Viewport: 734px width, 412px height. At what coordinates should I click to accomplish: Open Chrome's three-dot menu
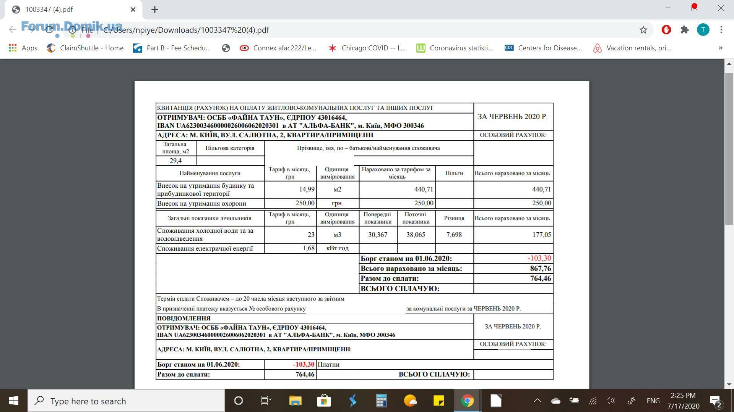point(721,30)
